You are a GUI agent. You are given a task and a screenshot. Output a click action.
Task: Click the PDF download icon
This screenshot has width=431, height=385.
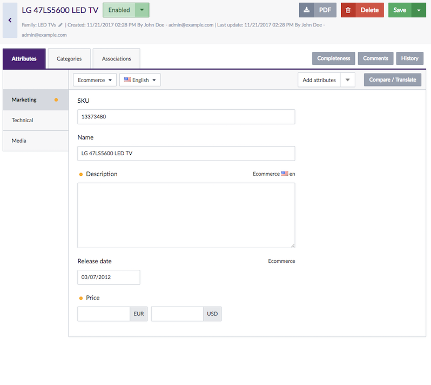pyautogui.click(x=307, y=10)
